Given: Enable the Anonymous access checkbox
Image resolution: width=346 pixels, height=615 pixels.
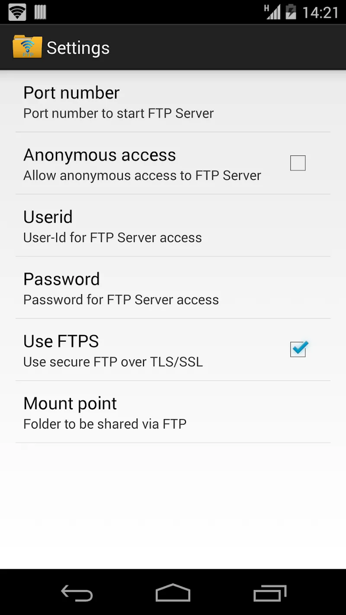Looking at the screenshot, I should (x=298, y=163).
